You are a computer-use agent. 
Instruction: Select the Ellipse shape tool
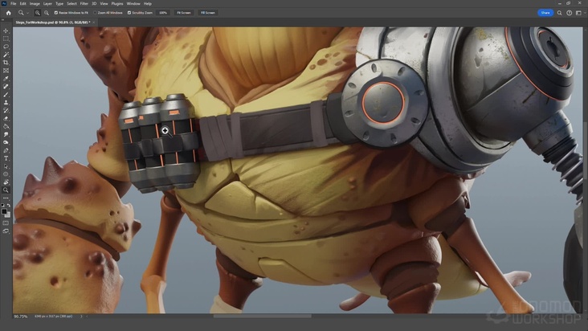(x=6, y=174)
